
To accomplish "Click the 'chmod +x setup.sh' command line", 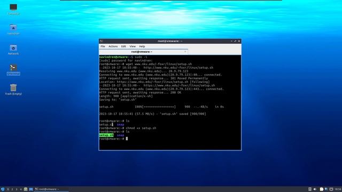I will pyautogui.click(x=128, y=128).
